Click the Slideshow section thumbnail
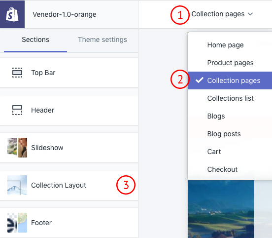 click(x=17, y=148)
